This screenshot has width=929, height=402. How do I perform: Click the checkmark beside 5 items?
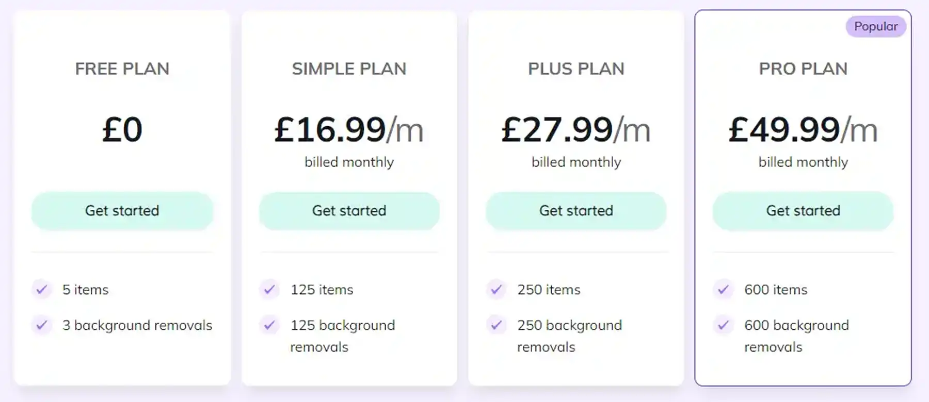(x=42, y=290)
